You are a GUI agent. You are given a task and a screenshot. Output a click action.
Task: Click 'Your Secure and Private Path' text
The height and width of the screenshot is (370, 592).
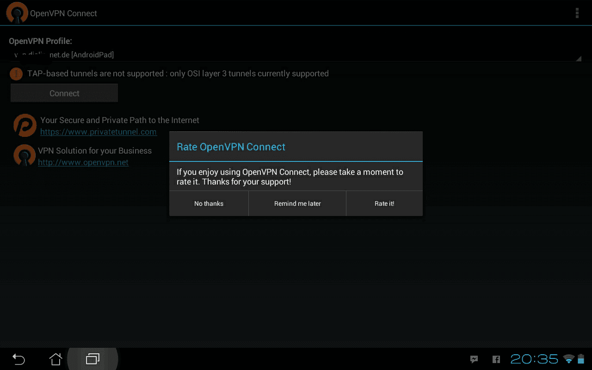click(120, 120)
